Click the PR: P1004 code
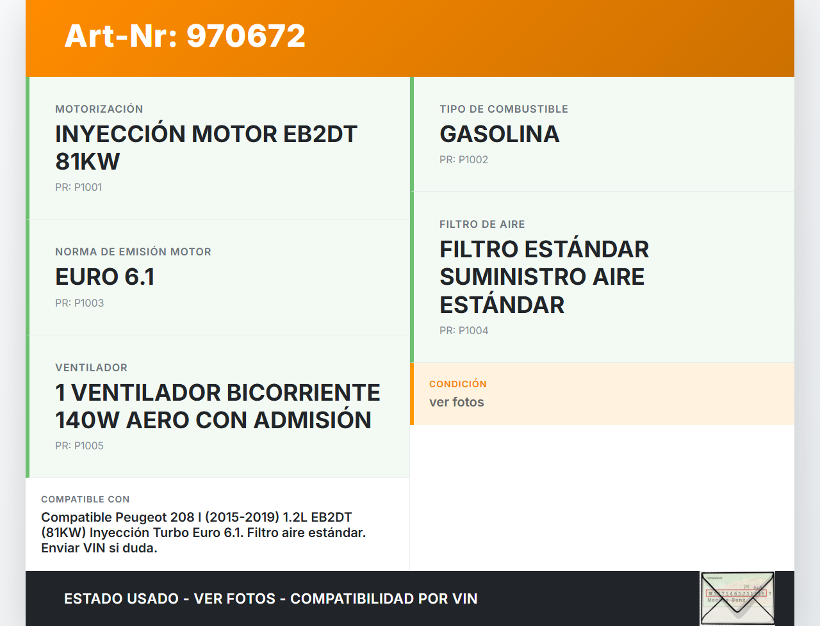Viewport: 820px width, 626px height. [x=464, y=330]
